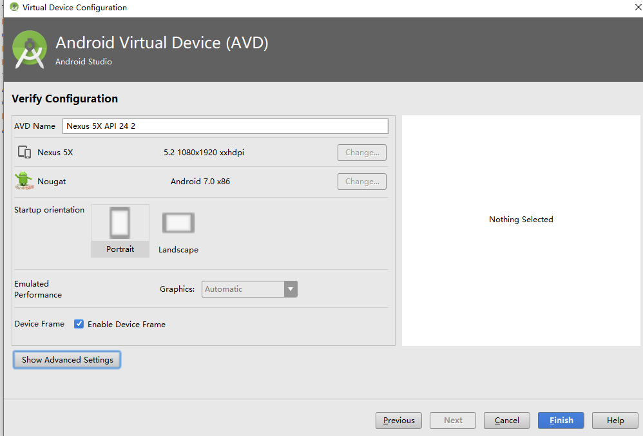Click the 'Enable Device Frame' label text
The height and width of the screenshot is (436, 643).
point(126,325)
